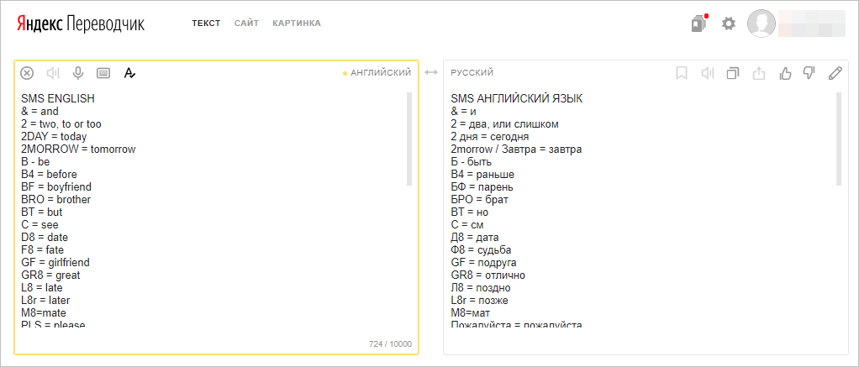
Task: Switch to the САЙТ tab
Action: click(246, 24)
